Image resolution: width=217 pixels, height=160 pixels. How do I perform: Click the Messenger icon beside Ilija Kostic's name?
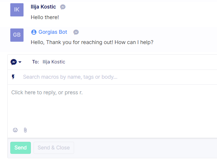coord(63,7)
